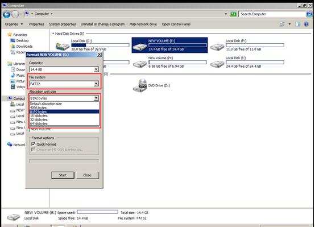This screenshot has width=315, height=227.
Task: Click the search icon beside Search Computer
Action: 309,14
